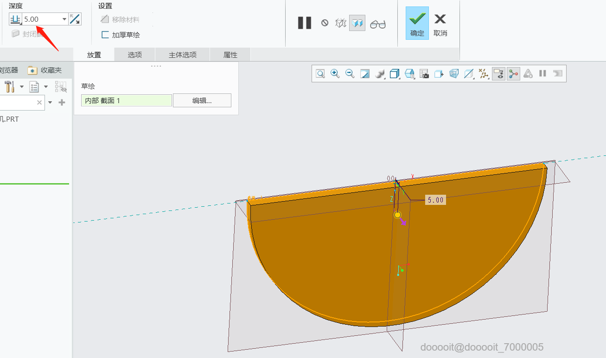Zoom in using the magnifier plus icon
The width and height of the screenshot is (606, 358).
(x=335, y=74)
